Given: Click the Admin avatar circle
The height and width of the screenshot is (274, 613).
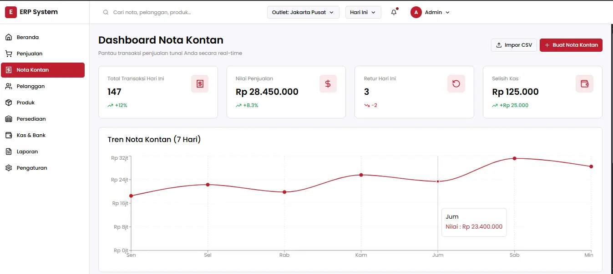Looking at the screenshot, I should coord(416,12).
